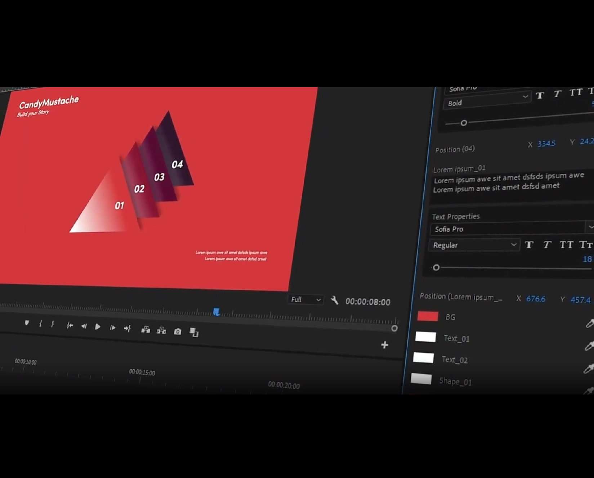Click the Lift icon in the transport bar
The height and width of the screenshot is (478, 594).
146,329
